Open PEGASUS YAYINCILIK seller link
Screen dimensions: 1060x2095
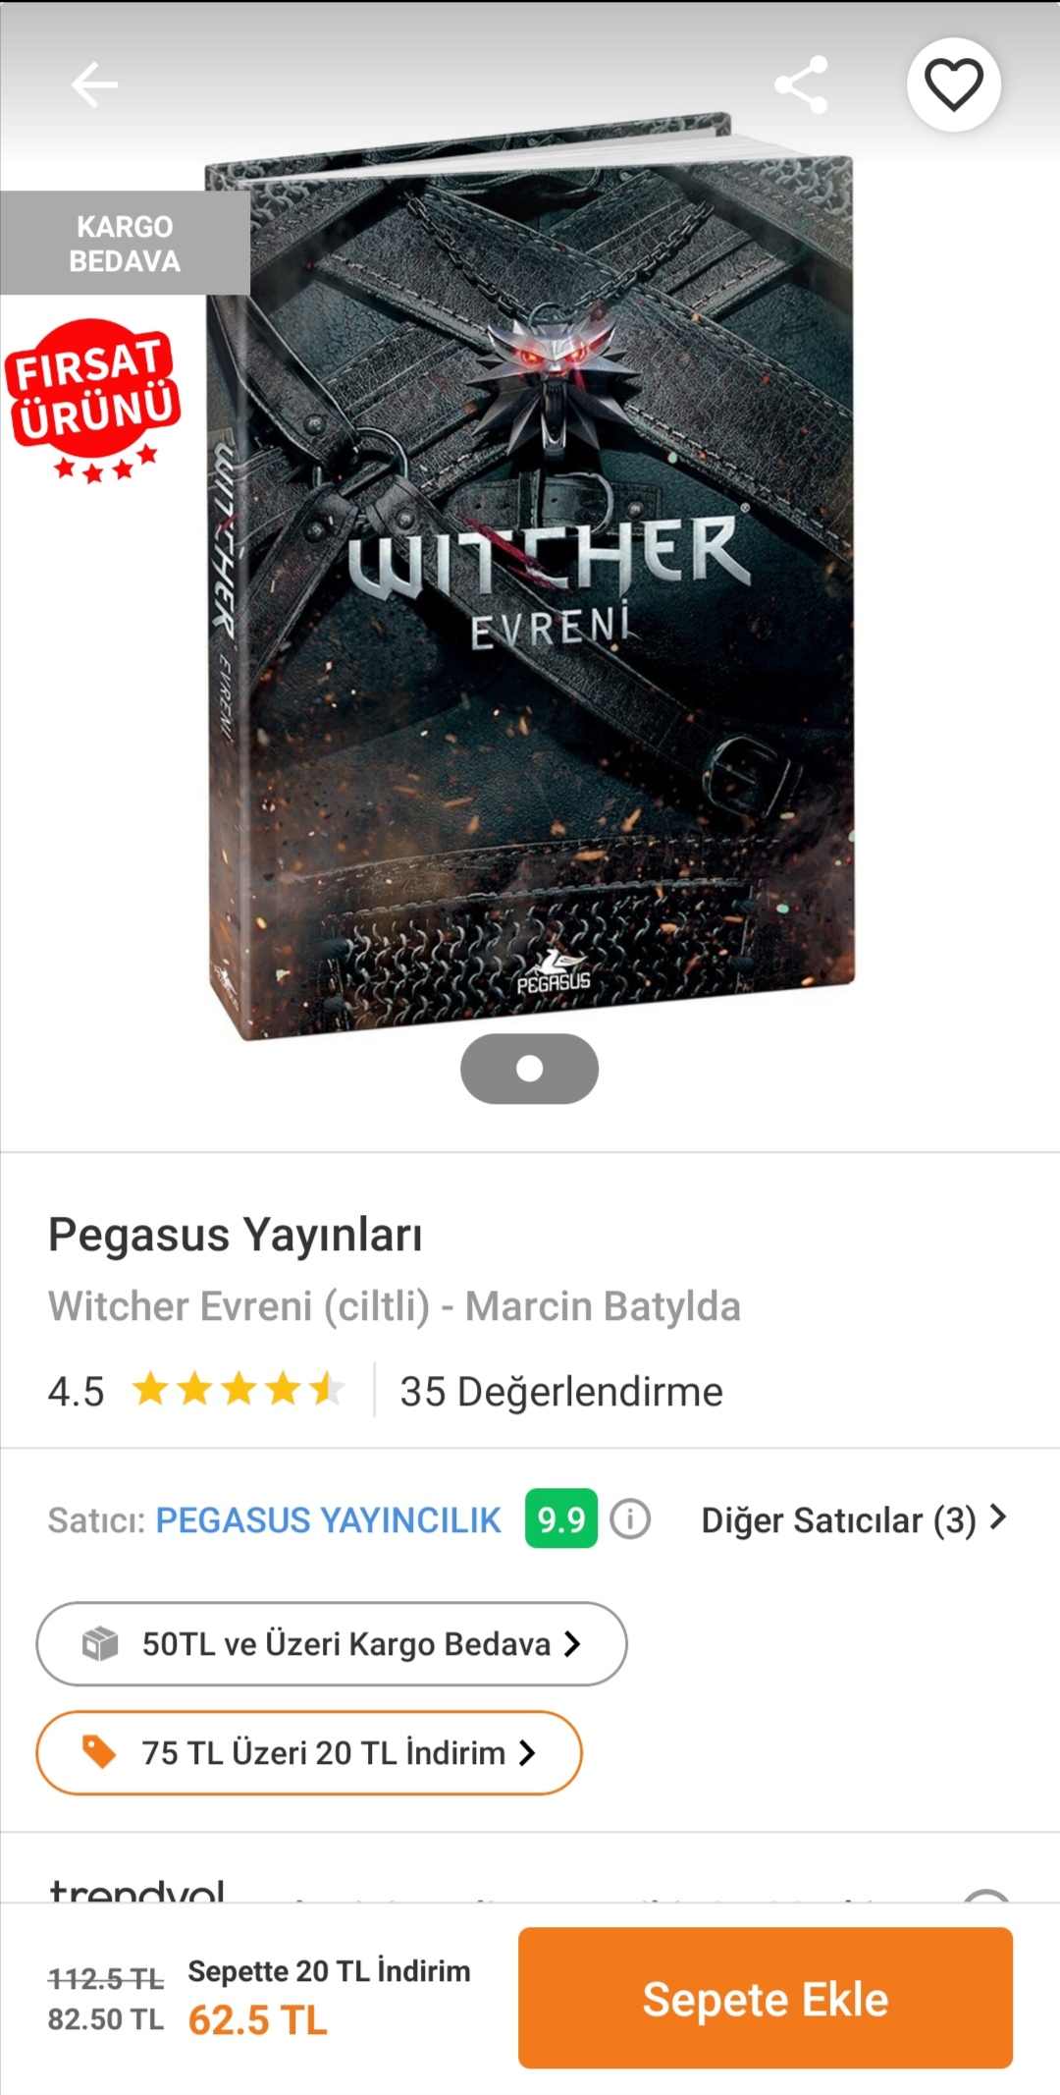[329, 1520]
